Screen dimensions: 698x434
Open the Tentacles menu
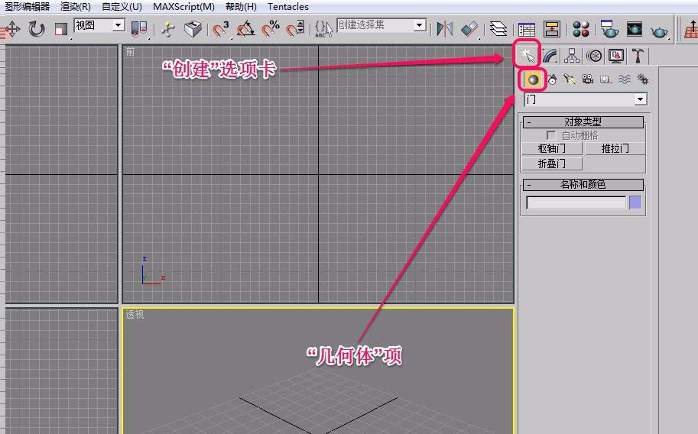pos(287,7)
